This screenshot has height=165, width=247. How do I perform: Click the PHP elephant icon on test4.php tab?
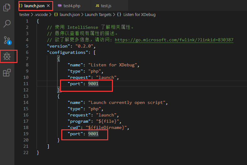point(60,6)
